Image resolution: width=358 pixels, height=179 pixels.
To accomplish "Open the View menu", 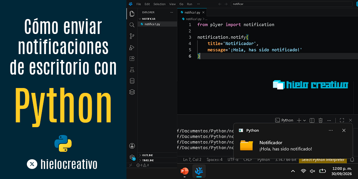I will (x=172, y=4).
